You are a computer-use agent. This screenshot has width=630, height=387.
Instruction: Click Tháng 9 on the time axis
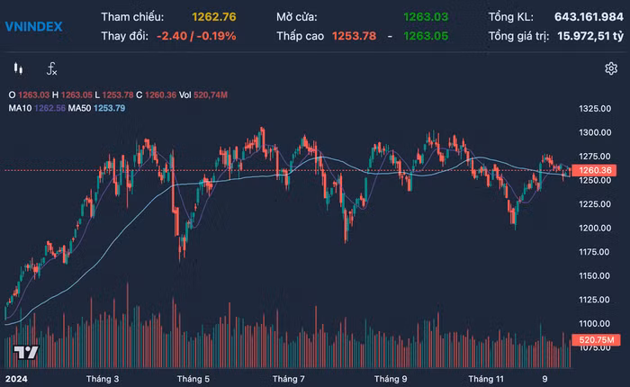(x=391, y=379)
